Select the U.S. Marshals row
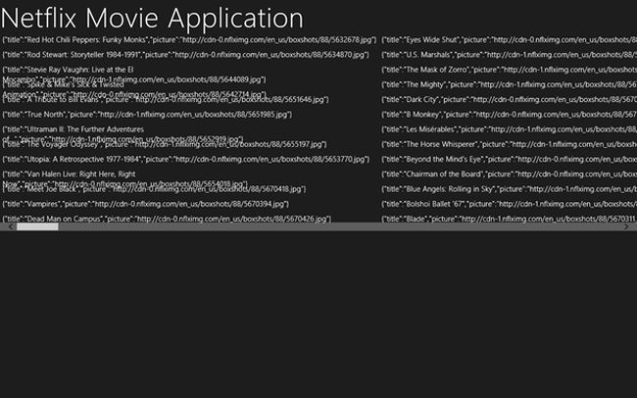The height and width of the screenshot is (398, 637). pyautogui.click(x=509, y=55)
